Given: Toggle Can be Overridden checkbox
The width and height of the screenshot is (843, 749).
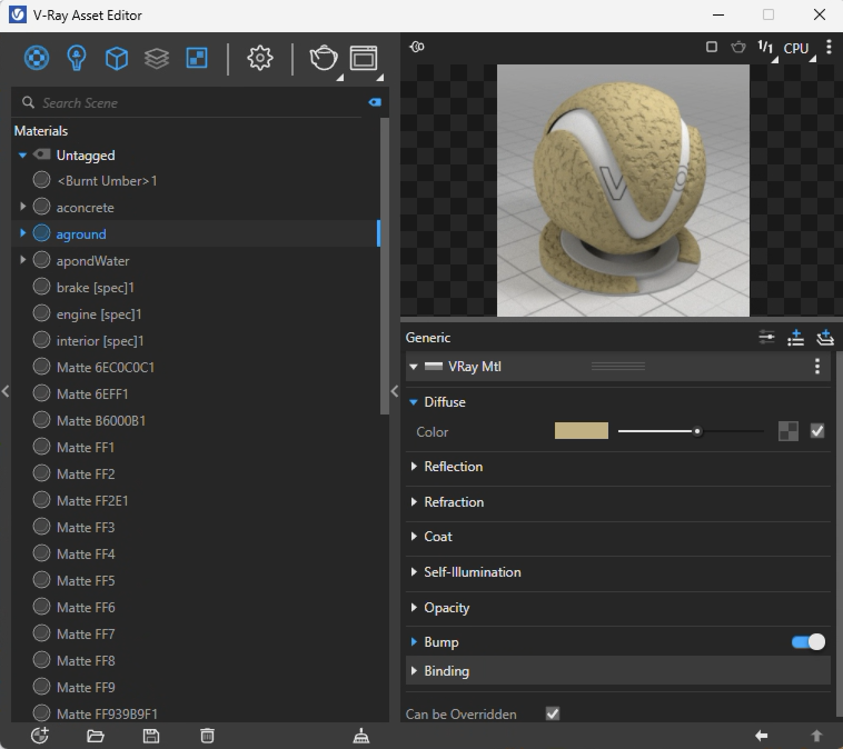Looking at the screenshot, I should (x=553, y=713).
